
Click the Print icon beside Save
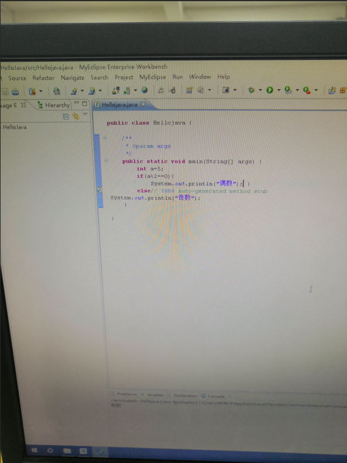(15, 92)
